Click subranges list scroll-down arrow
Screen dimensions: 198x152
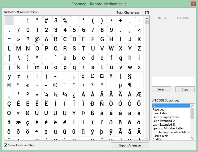[x=192, y=138]
